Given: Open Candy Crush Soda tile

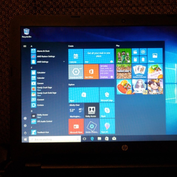Looking at the screenshot, I should [x=155, y=71].
